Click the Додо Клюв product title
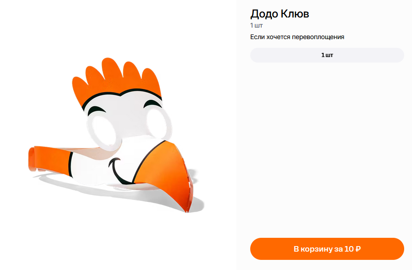 (280, 14)
